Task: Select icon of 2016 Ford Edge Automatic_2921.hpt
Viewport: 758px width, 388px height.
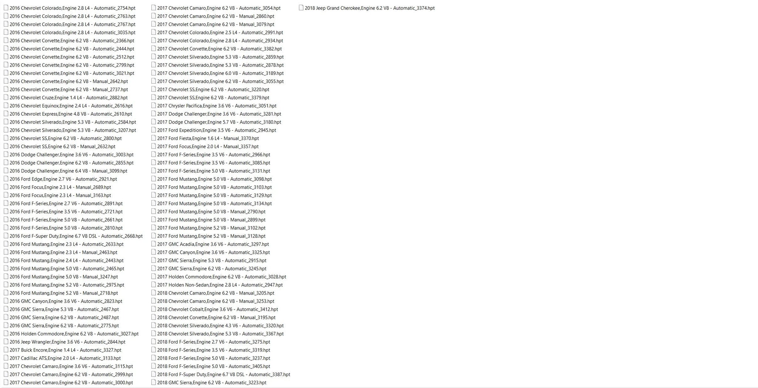Action: click(6, 179)
